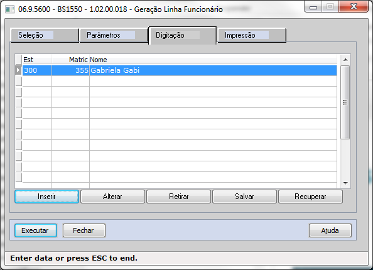Remove entry with the Retirar button
373x270 pixels.
point(178,197)
